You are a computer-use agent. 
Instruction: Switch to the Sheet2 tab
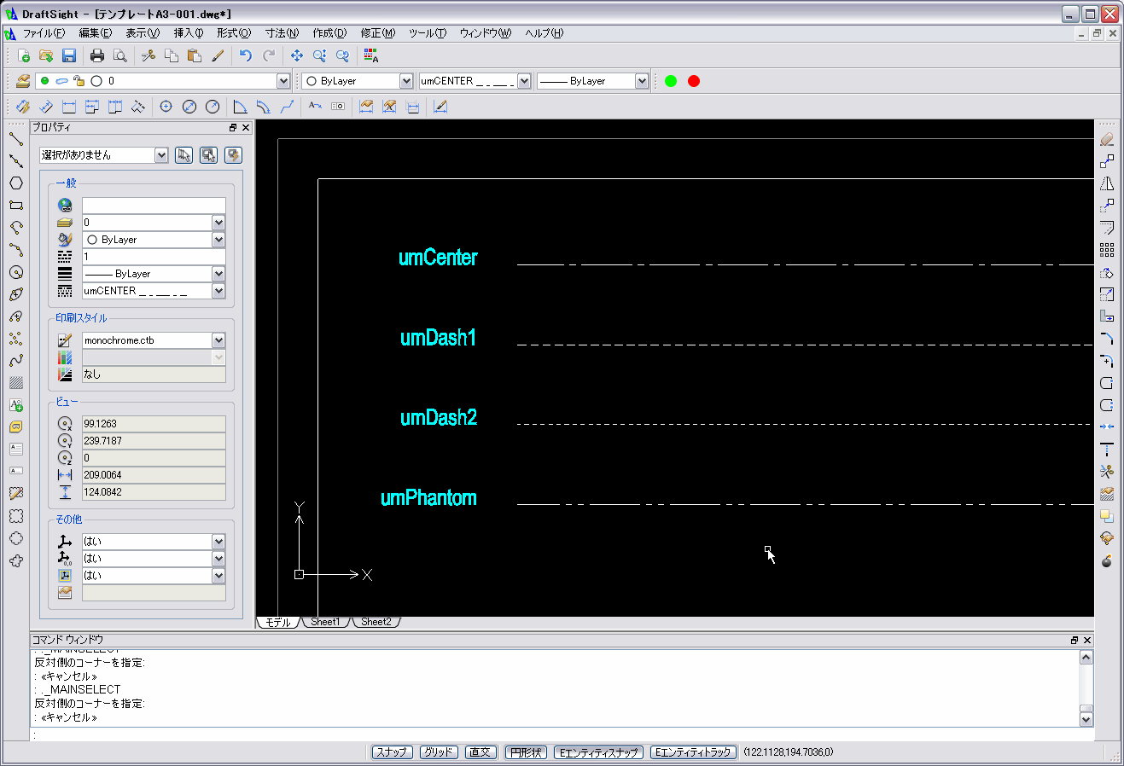(376, 622)
